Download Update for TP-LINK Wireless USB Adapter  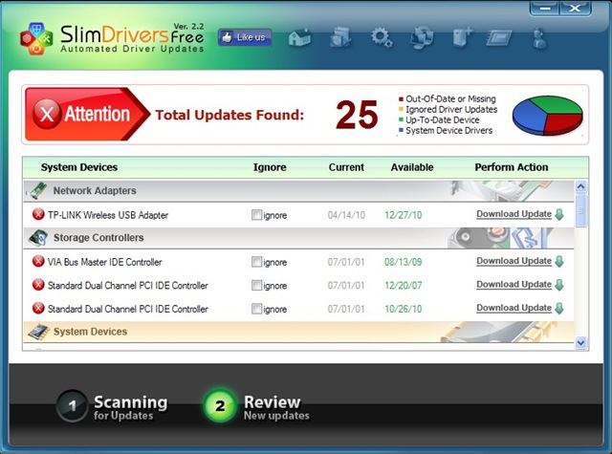[514, 214]
